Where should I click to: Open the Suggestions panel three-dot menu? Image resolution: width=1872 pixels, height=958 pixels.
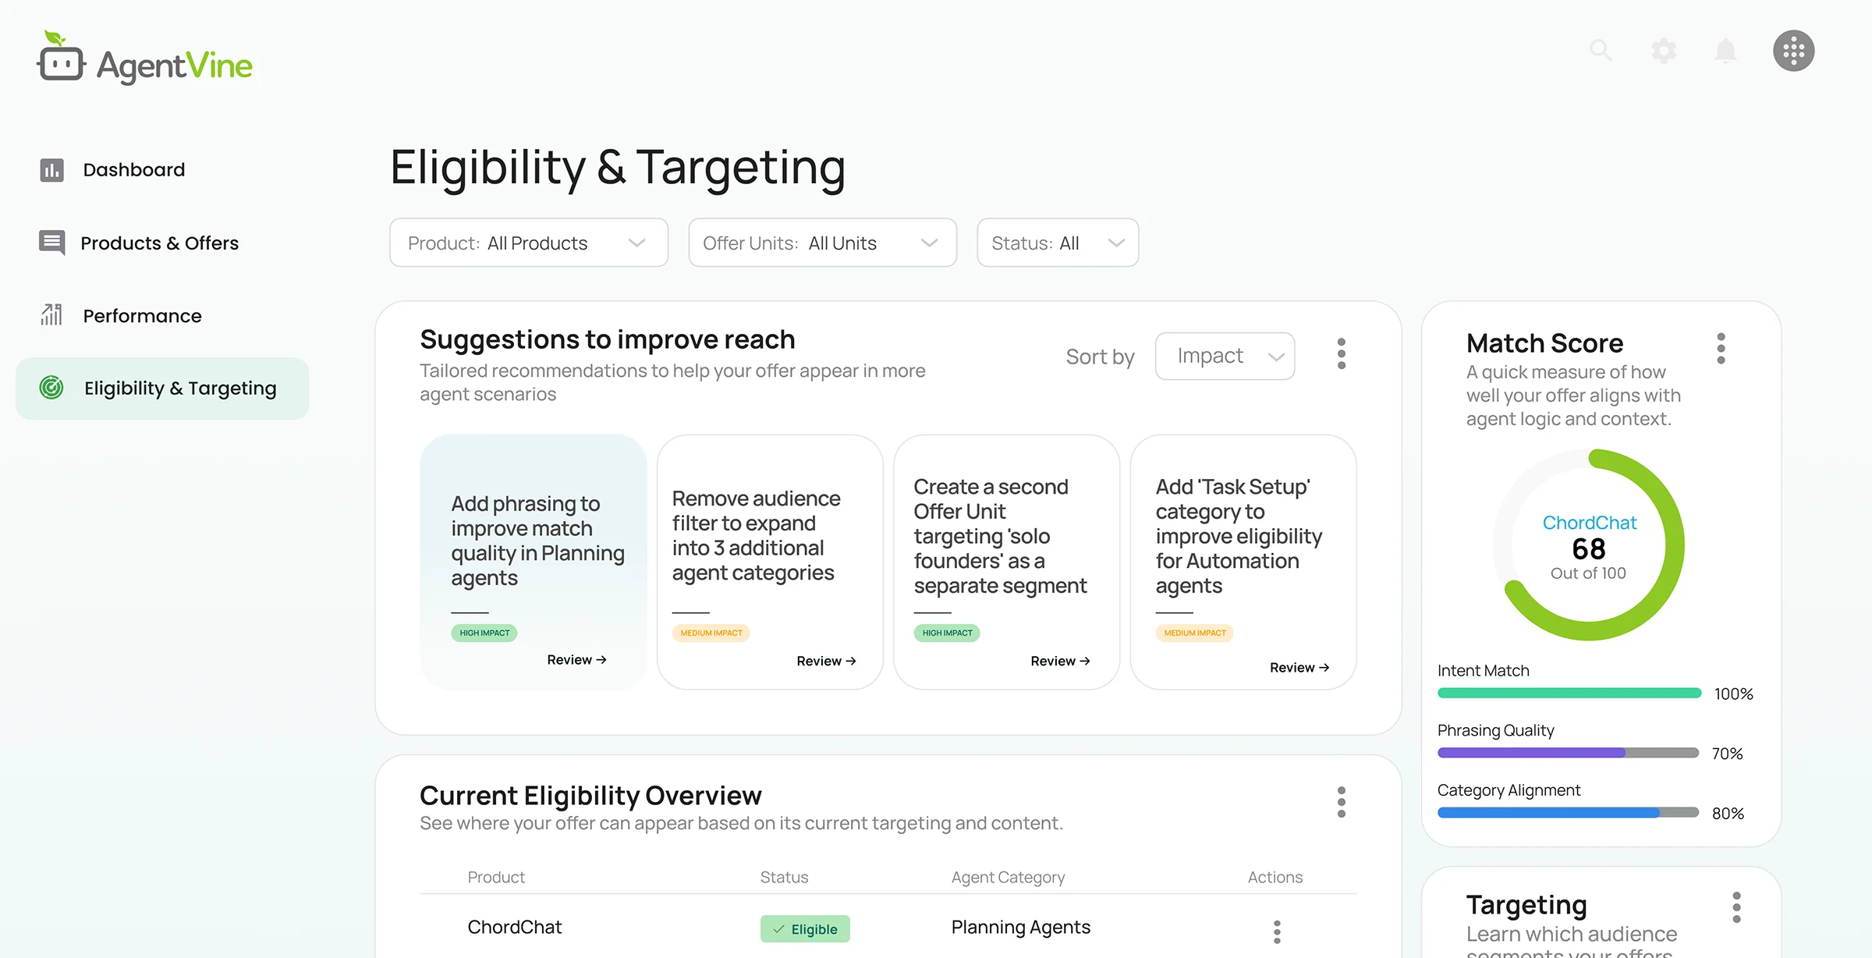click(x=1341, y=354)
